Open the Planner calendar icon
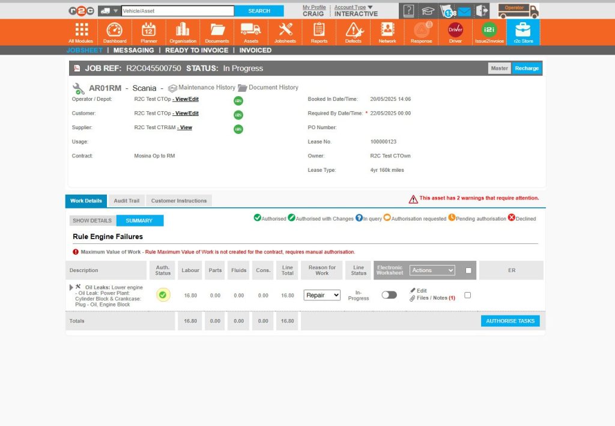 click(x=148, y=31)
